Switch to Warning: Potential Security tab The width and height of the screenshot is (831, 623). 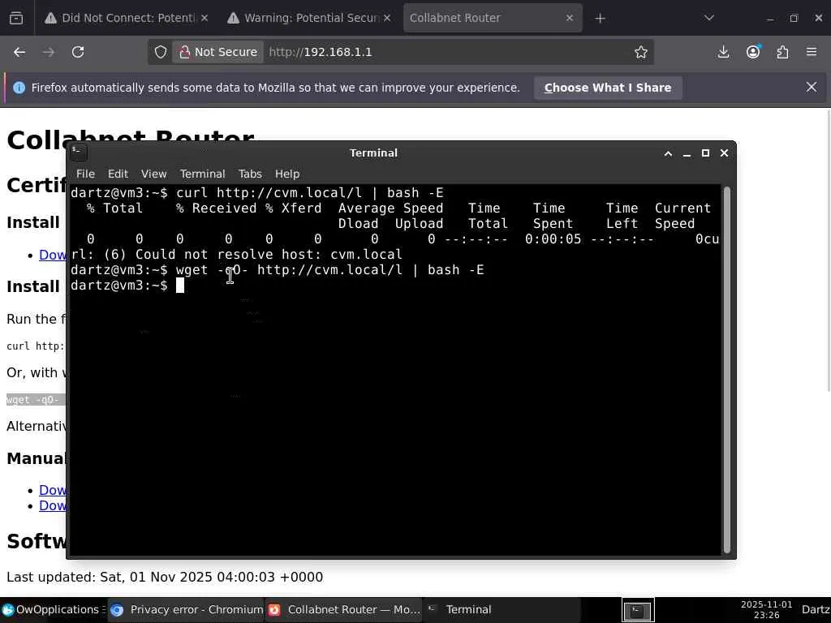(309, 18)
